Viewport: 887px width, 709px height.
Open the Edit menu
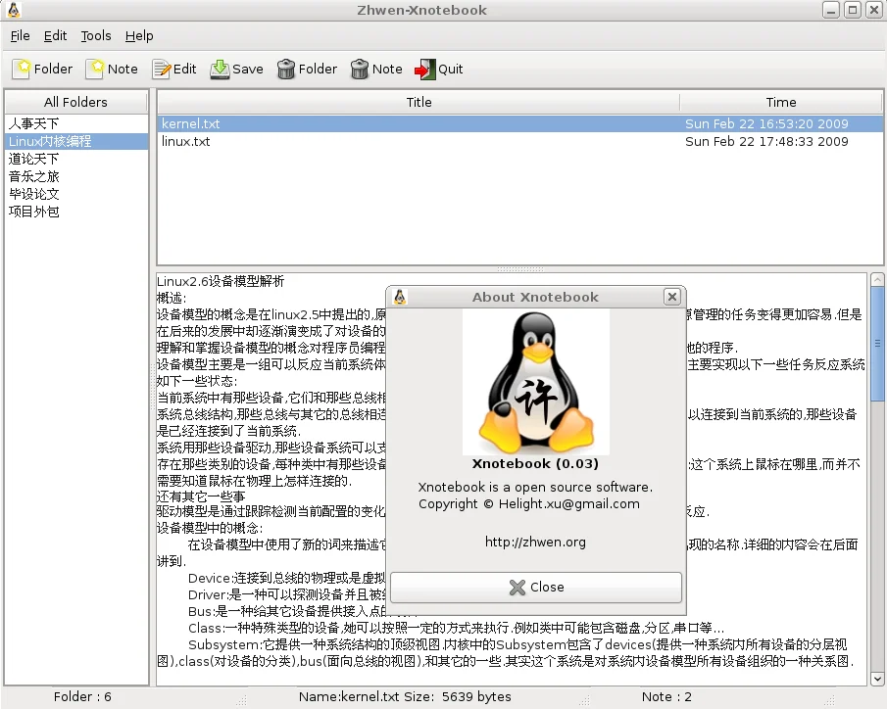click(55, 35)
